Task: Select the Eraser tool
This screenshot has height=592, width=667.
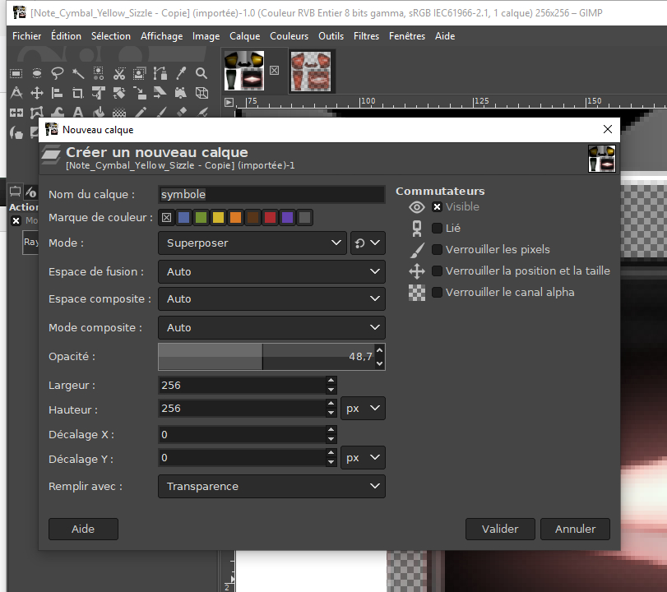Action: (181, 113)
